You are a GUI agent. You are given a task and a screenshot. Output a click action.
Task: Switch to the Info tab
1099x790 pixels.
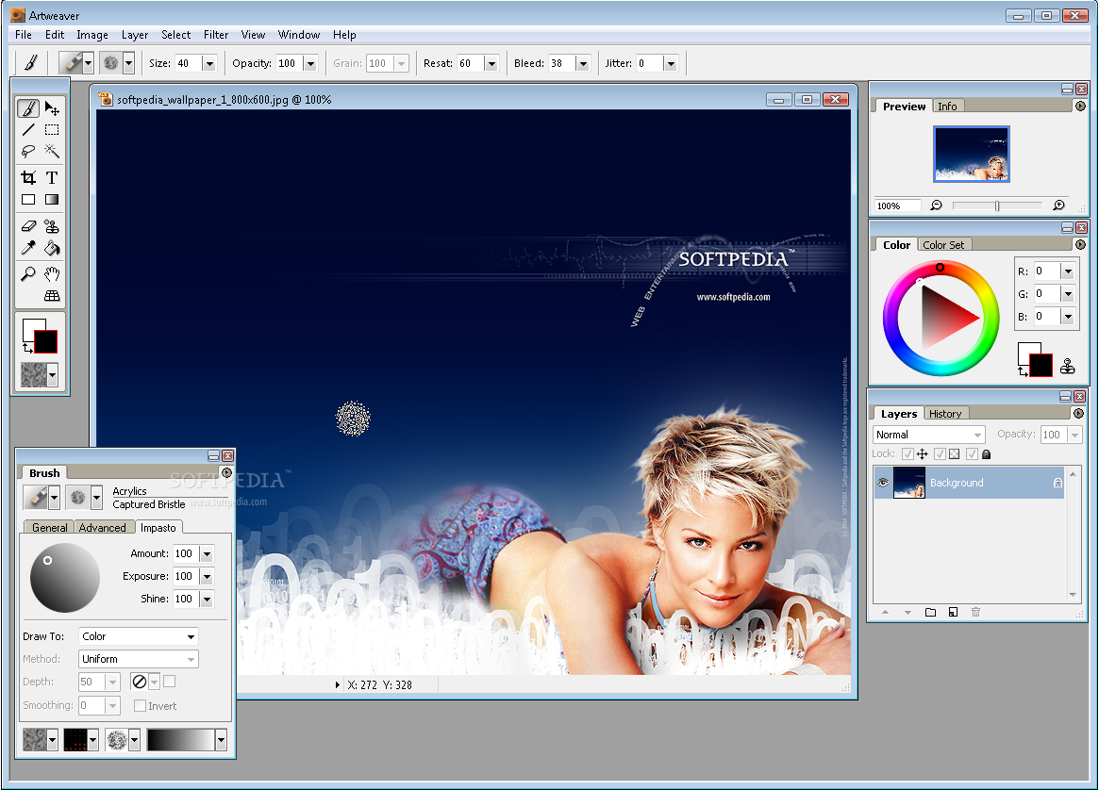click(x=947, y=106)
